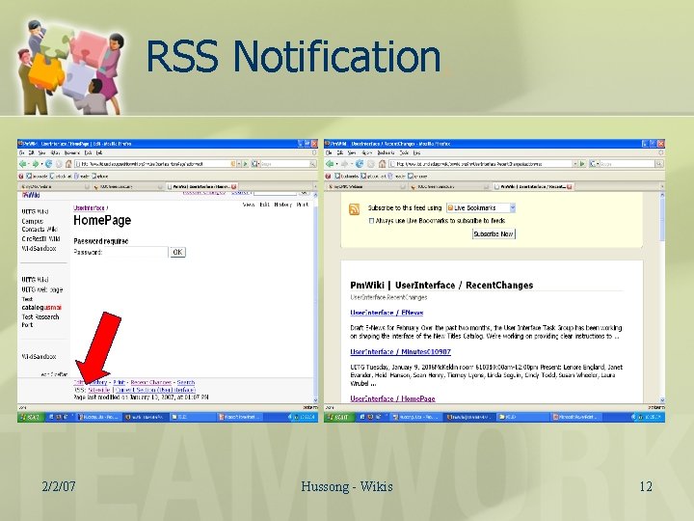
Task: Open UserInterface / ENews feed link
Action: [x=387, y=313]
